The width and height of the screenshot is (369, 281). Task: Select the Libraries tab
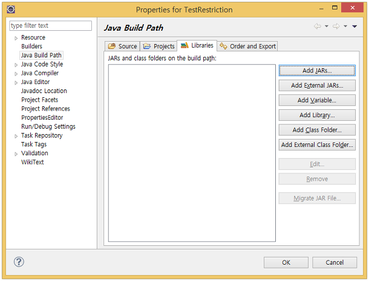(197, 45)
